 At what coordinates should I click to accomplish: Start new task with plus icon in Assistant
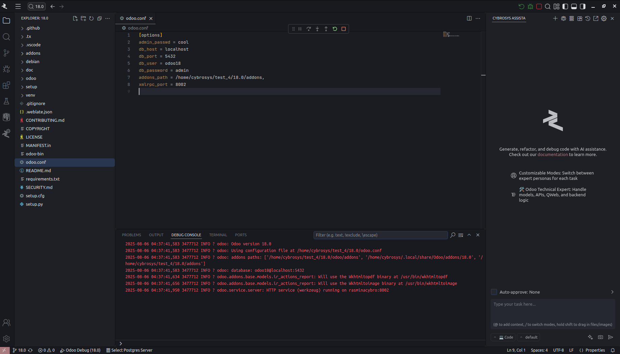tap(555, 18)
